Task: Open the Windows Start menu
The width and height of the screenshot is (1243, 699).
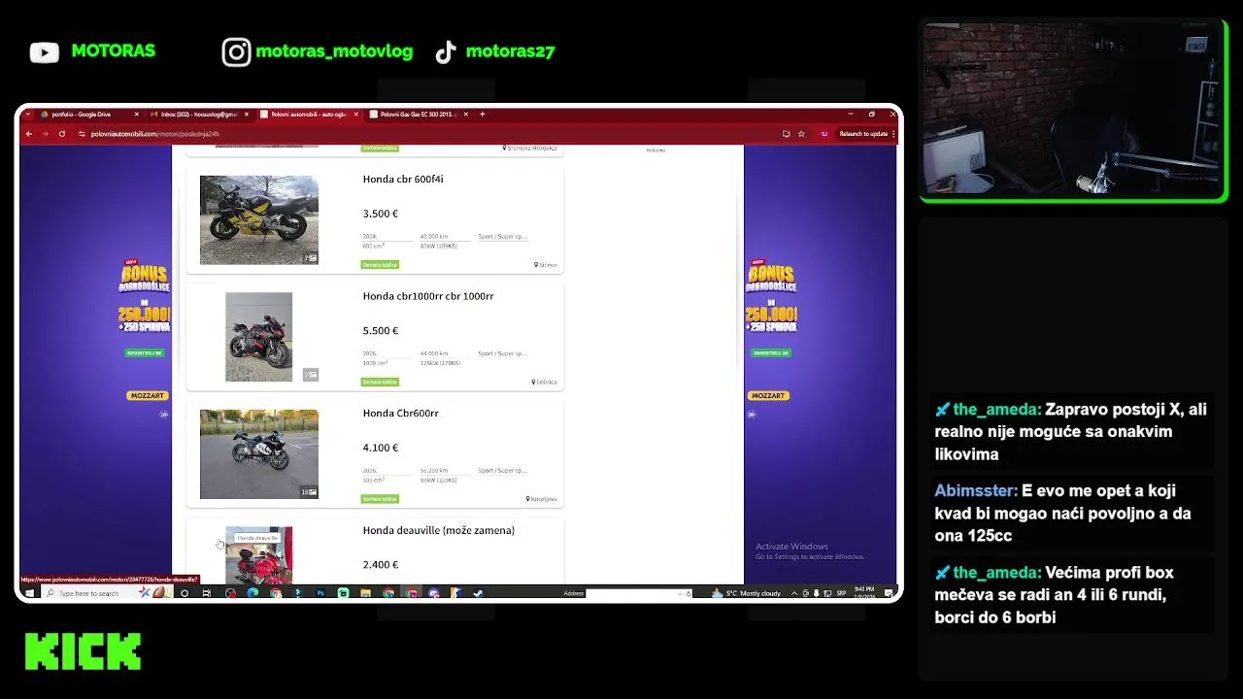Action: coord(29,593)
